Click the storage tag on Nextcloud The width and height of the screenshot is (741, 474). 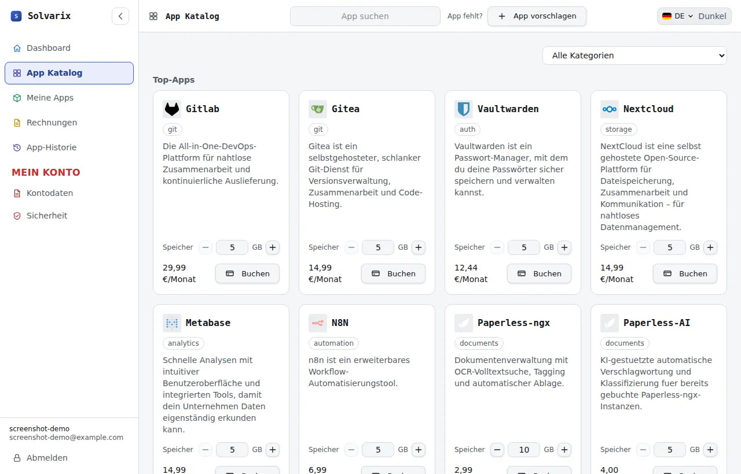[x=619, y=129]
